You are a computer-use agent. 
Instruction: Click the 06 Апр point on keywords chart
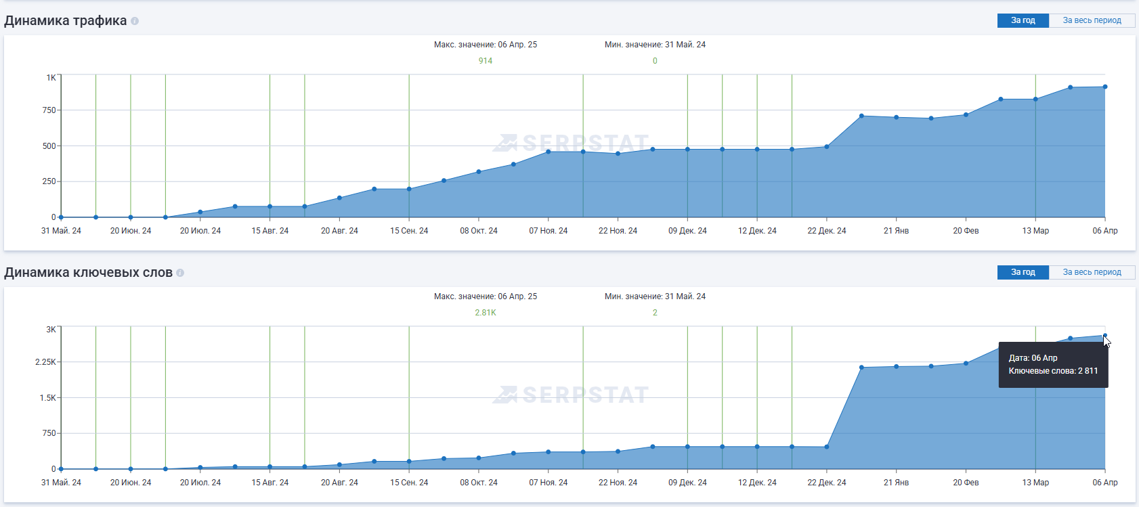(x=1105, y=336)
